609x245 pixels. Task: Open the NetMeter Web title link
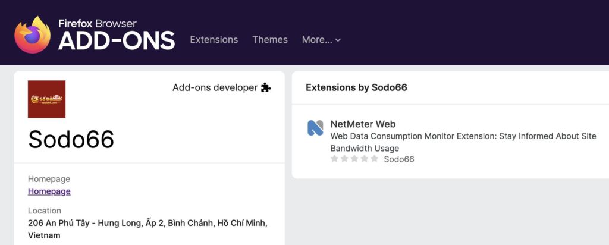[363, 124]
